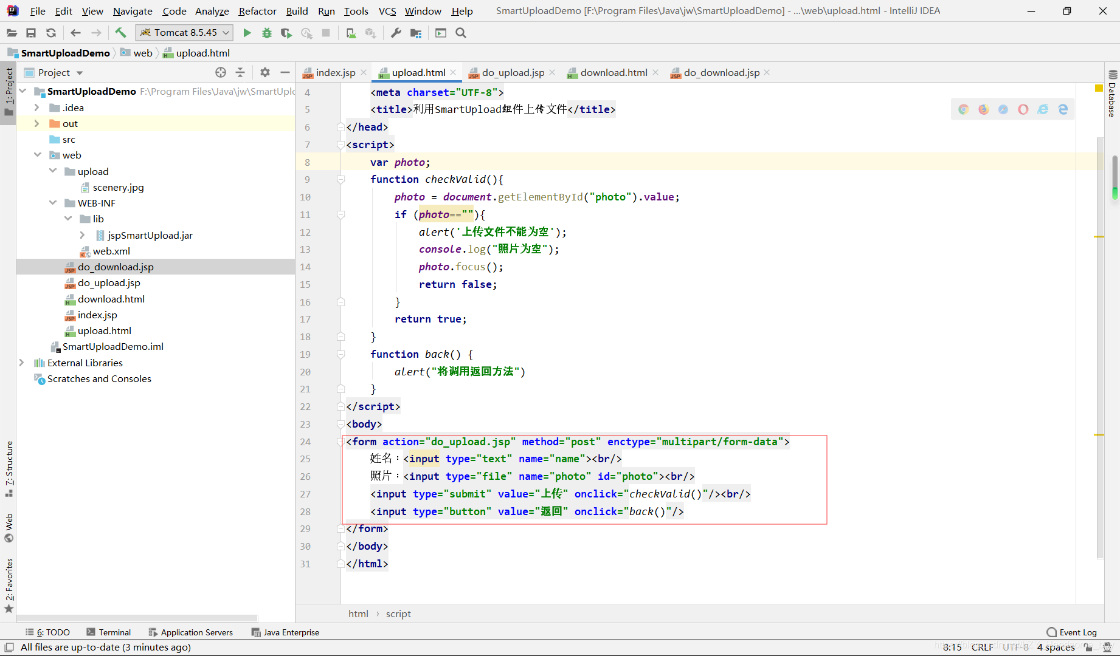Image resolution: width=1120 pixels, height=656 pixels.
Task: Collapse all in Project panel
Action: [x=240, y=72]
